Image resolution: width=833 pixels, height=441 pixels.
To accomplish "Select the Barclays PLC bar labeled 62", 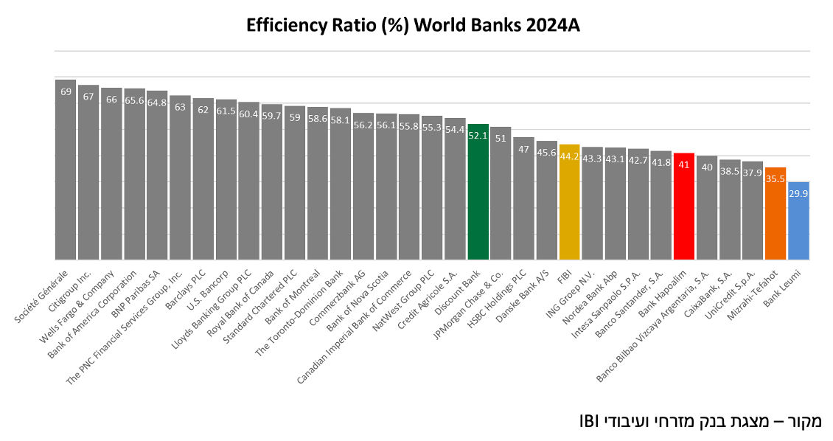I will pyautogui.click(x=203, y=179).
